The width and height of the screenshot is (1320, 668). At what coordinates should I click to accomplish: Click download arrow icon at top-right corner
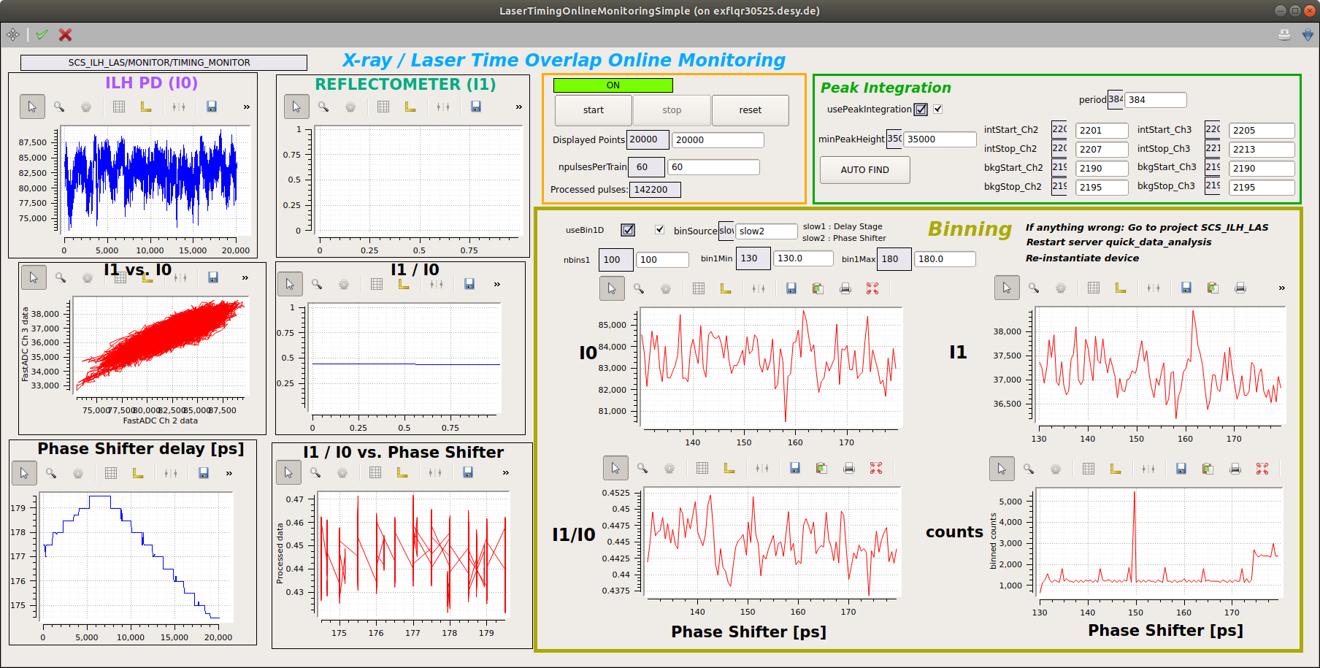pos(1308,34)
